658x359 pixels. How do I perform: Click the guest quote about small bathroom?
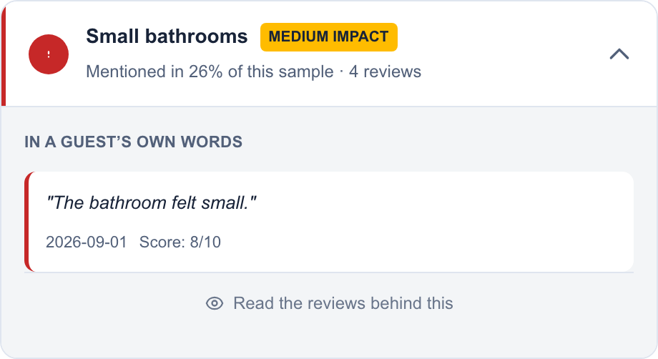[151, 203]
